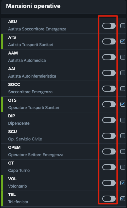The image size is (127, 208).
Task: Turn on the SOCC Soccorritore Emergenza switch
Action: [x=109, y=89]
